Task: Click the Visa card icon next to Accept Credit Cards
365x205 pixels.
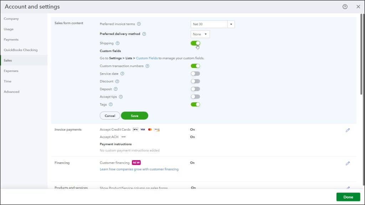Action: click(x=142, y=130)
